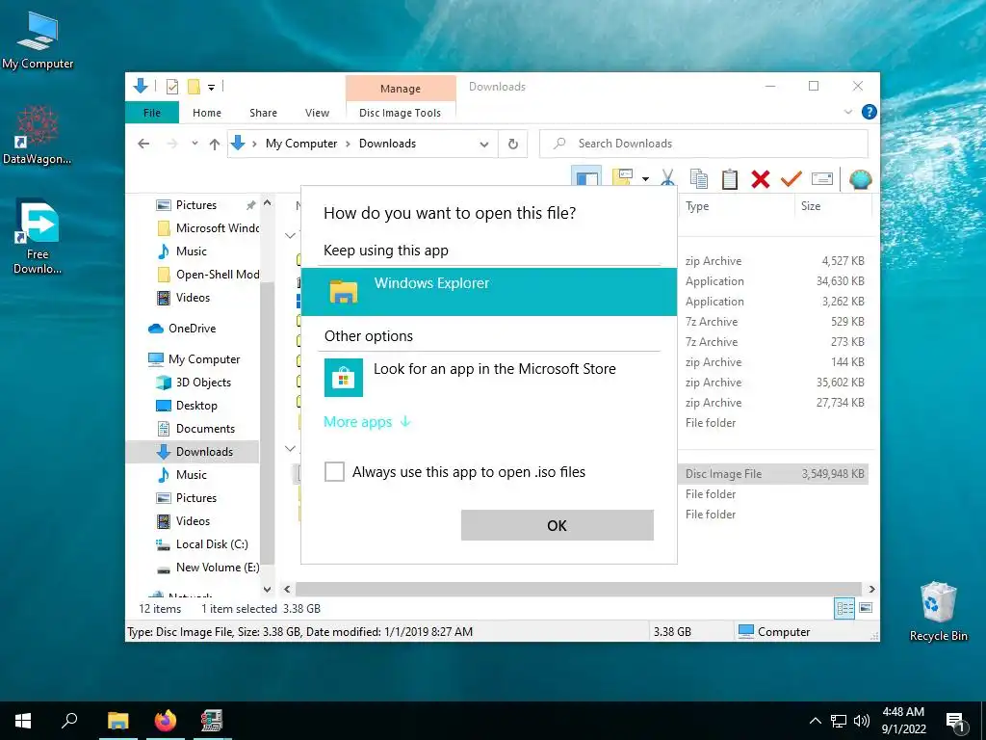The width and height of the screenshot is (986, 740).
Task: Click the Email envelope toolbar icon
Action: pyautogui.click(x=822, y=179)
